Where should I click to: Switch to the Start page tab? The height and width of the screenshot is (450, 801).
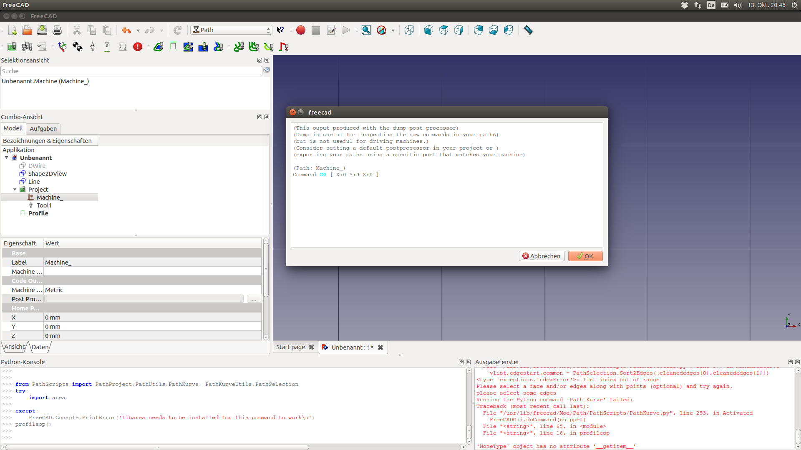click(290, 347)
